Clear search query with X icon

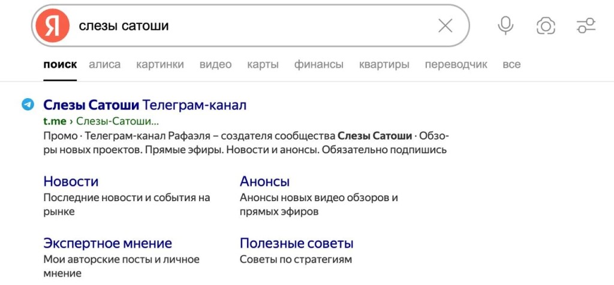[445, 26]
